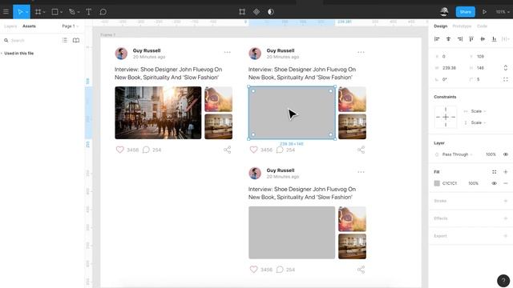This screenshot has width=513, height=288.
Task: Add an effect with plus icon
Action: (506, 218)
